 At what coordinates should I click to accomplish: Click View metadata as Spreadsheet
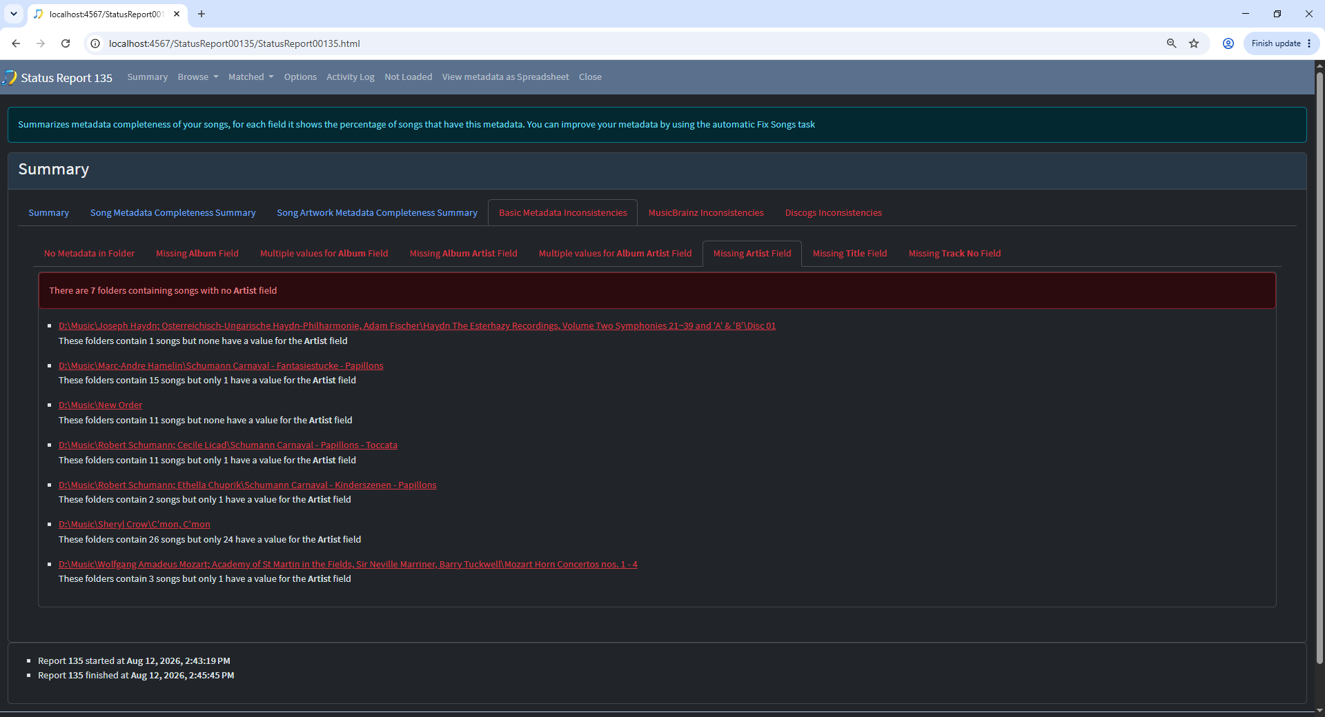(x=506, y=77)
